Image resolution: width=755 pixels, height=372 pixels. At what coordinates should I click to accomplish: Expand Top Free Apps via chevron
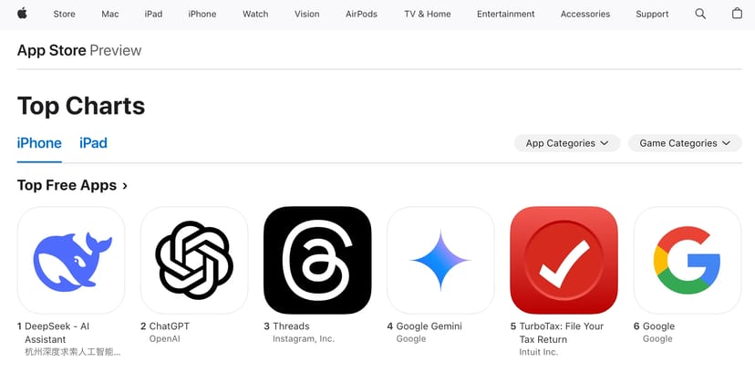point(125,186)
